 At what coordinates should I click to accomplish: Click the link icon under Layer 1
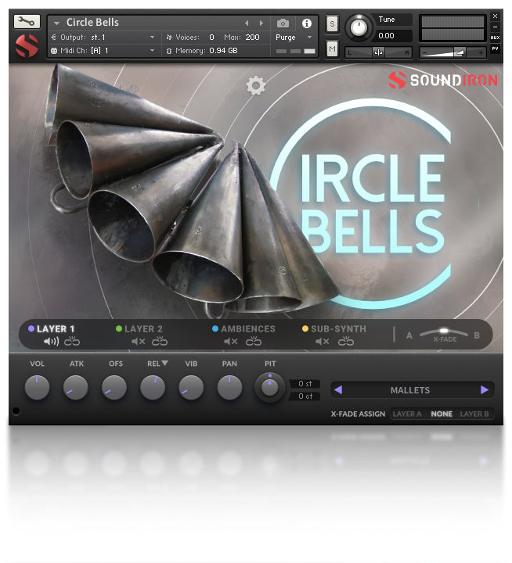point(72,342)
